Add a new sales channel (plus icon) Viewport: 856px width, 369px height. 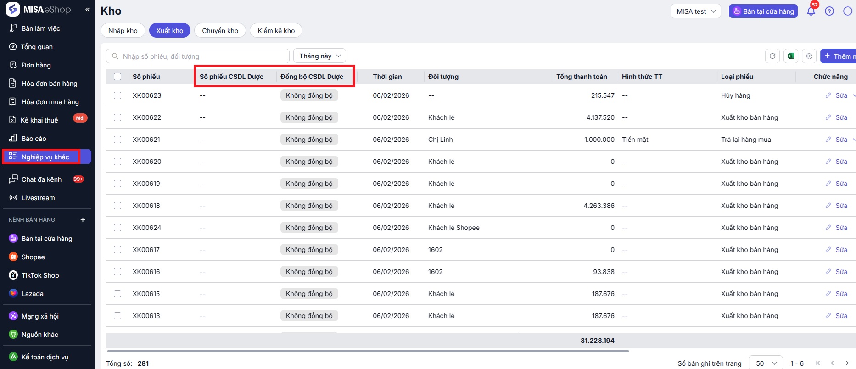(x=83, y=220)
